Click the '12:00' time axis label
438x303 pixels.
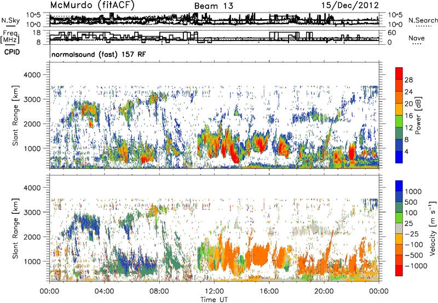pyautogui.click(x=214, y=292)
